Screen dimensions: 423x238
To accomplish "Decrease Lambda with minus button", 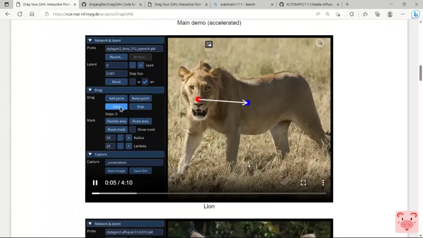I will (120, 146).
